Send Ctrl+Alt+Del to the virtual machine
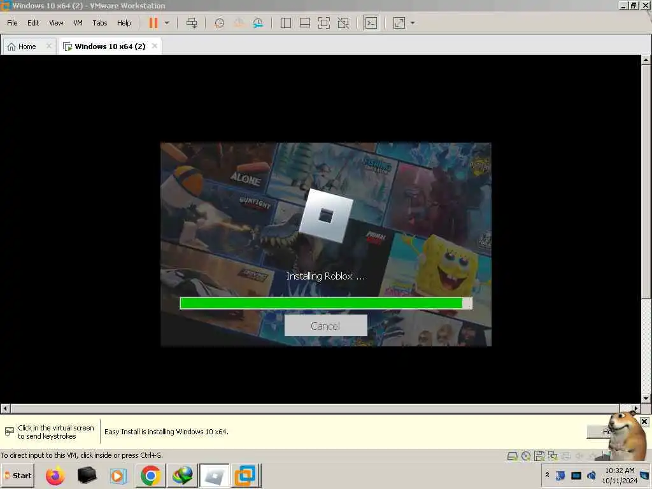The image size is (652, 489). tap(192, 23)
